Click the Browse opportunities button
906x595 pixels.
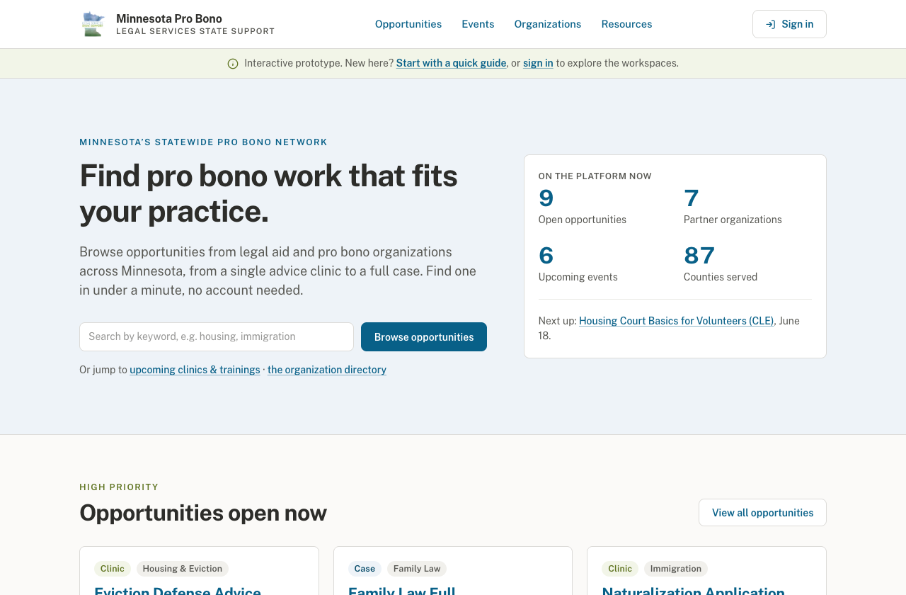(424, 336)
